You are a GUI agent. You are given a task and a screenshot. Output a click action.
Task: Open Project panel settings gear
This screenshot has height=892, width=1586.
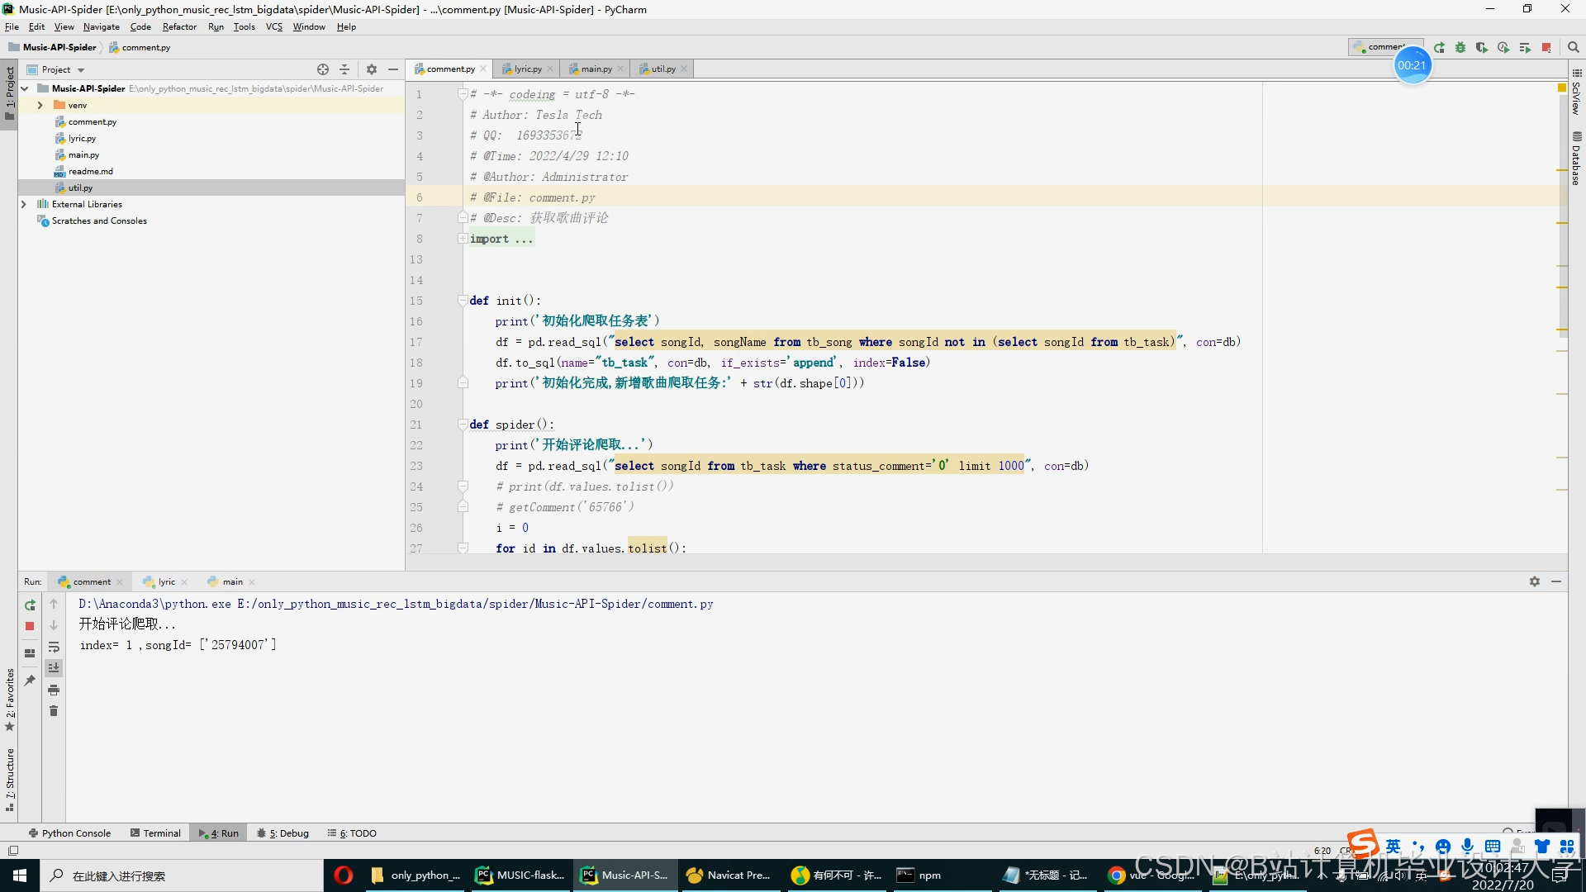click(372, 69)
